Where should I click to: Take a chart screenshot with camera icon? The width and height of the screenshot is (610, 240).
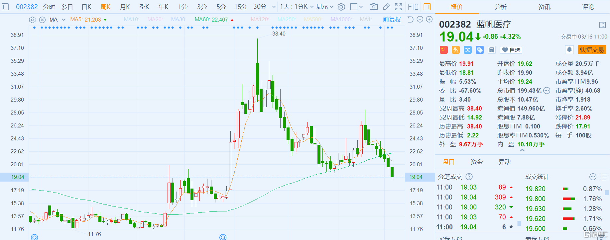tap(374, 7)
